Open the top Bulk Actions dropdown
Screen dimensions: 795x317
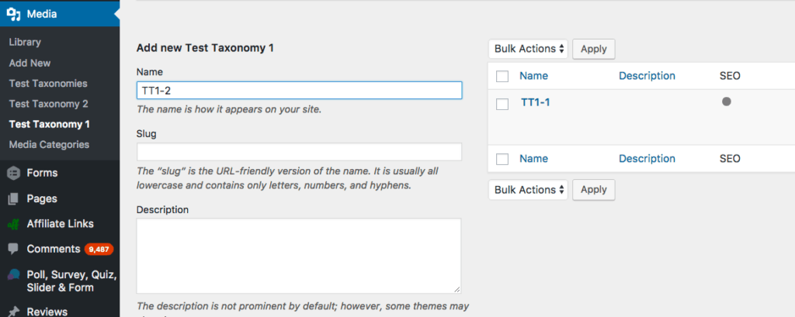click(529, 49)
